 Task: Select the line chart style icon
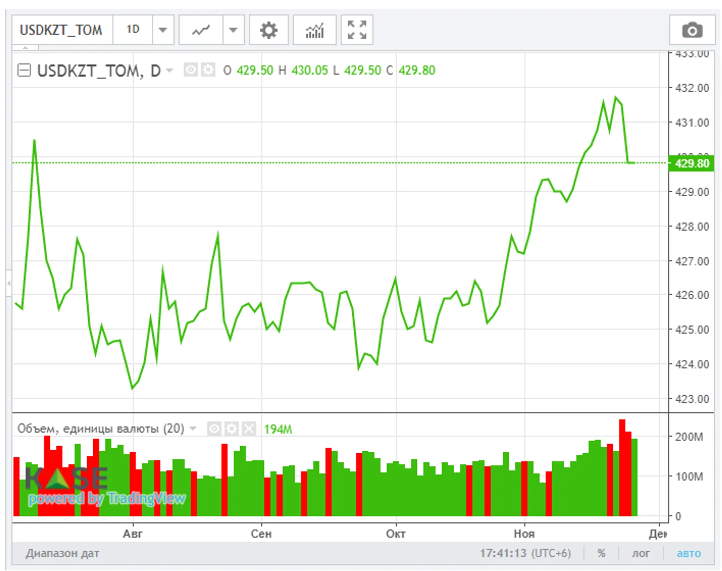click(201, 30)
